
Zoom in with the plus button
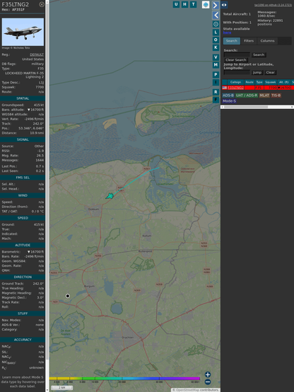click(x=208, y=374)
